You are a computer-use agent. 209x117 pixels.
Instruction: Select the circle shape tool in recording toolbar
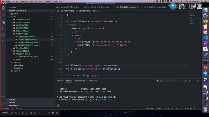(x=19, y=113)
